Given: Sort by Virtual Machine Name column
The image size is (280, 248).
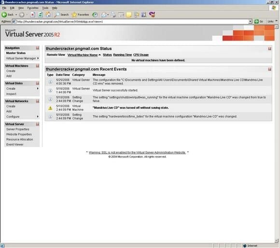Looking at the screenshot, I should 83,55.
